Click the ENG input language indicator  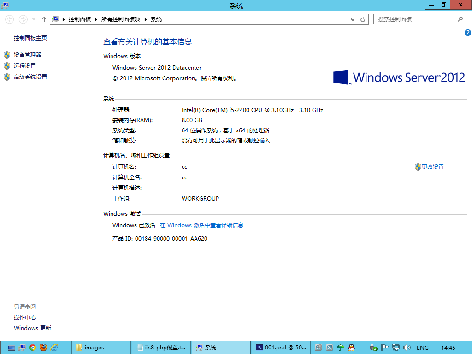coord(423,348)
